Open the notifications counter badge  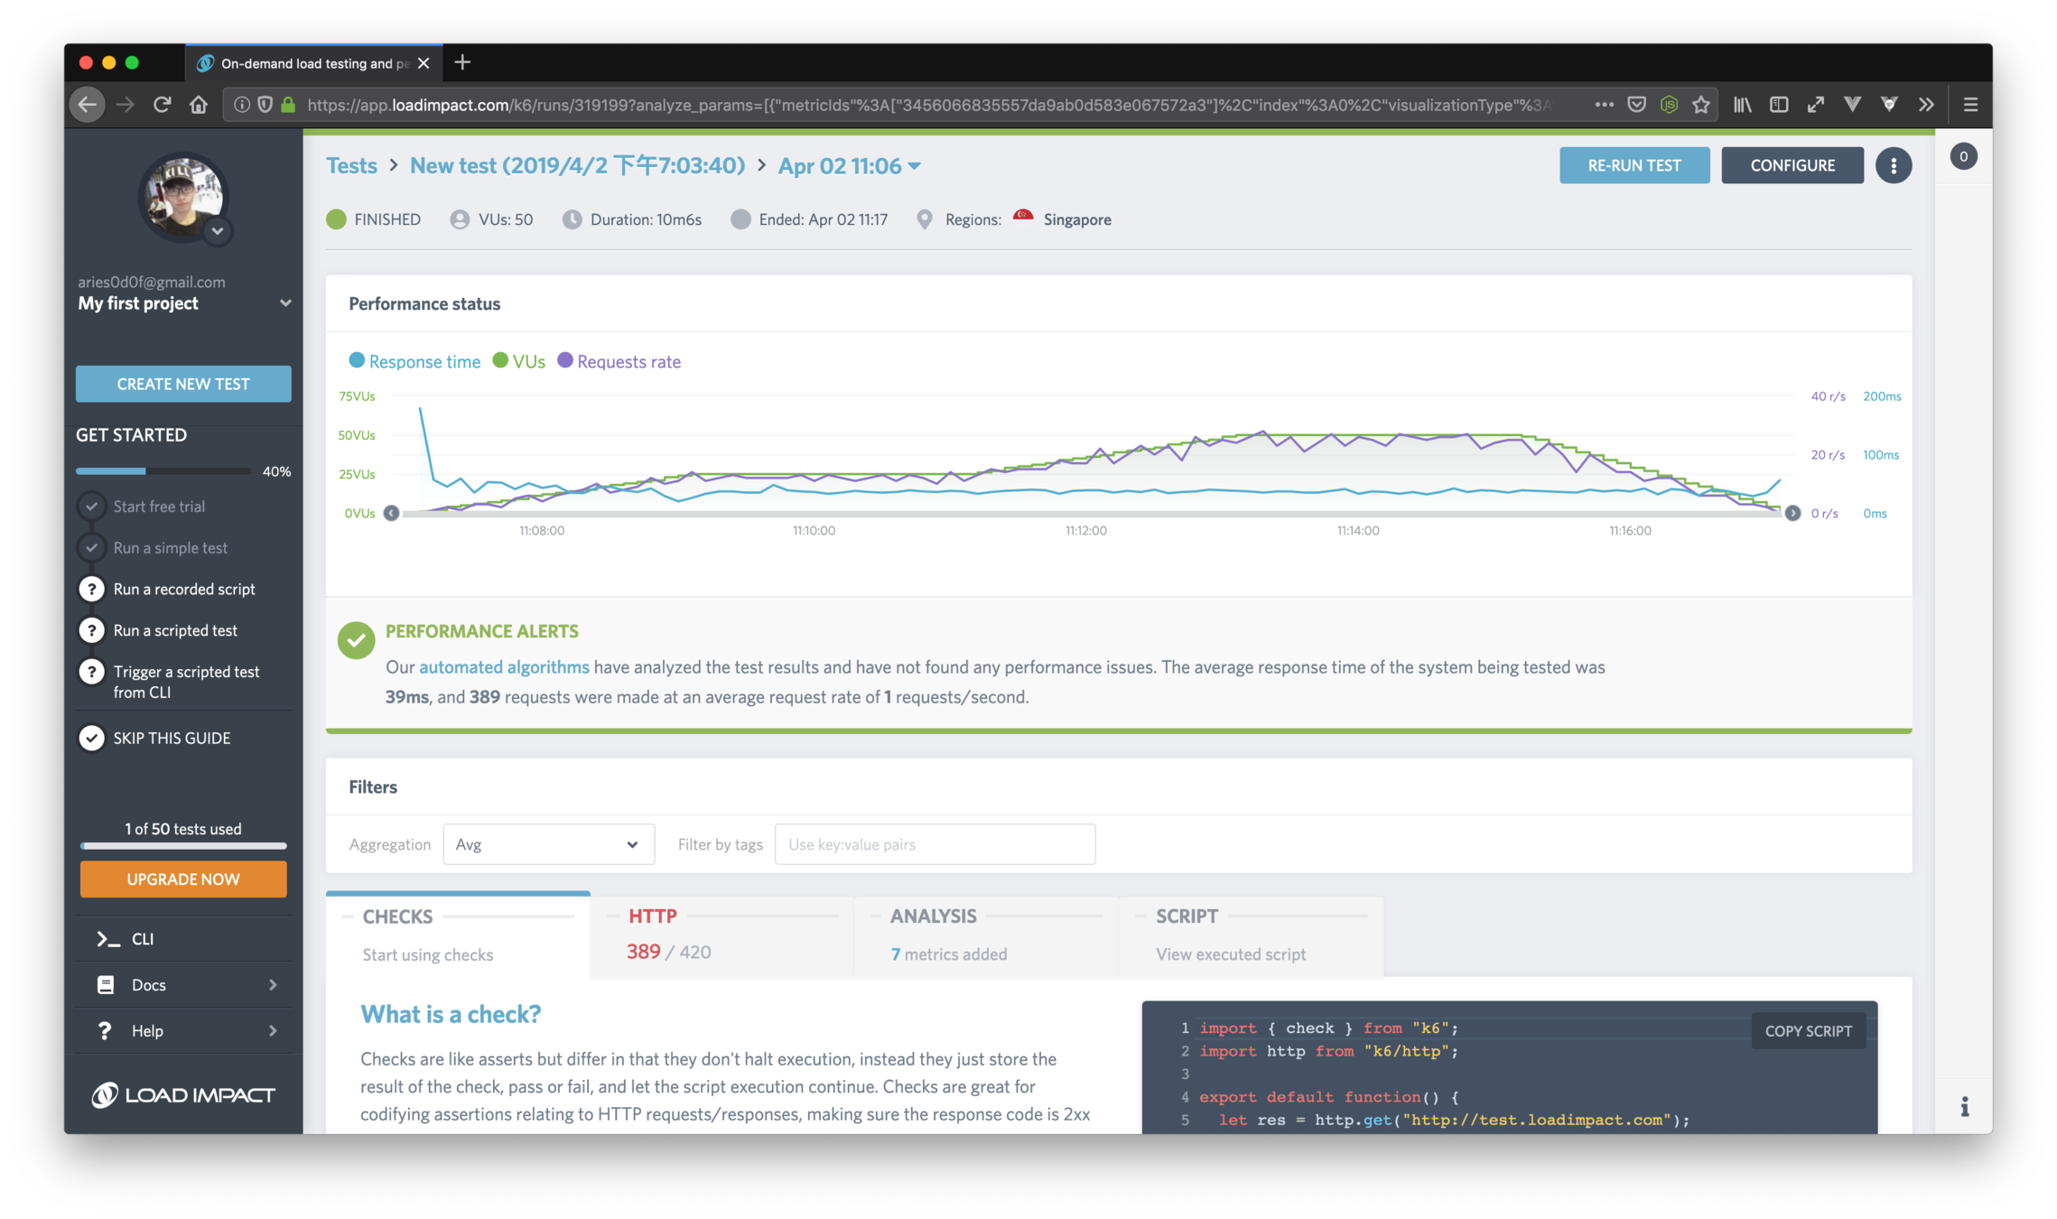1962,156
